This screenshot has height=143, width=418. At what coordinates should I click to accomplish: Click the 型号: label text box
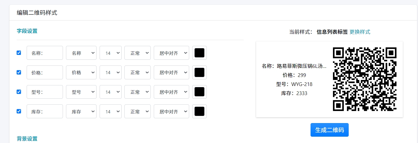coord(44,92)
